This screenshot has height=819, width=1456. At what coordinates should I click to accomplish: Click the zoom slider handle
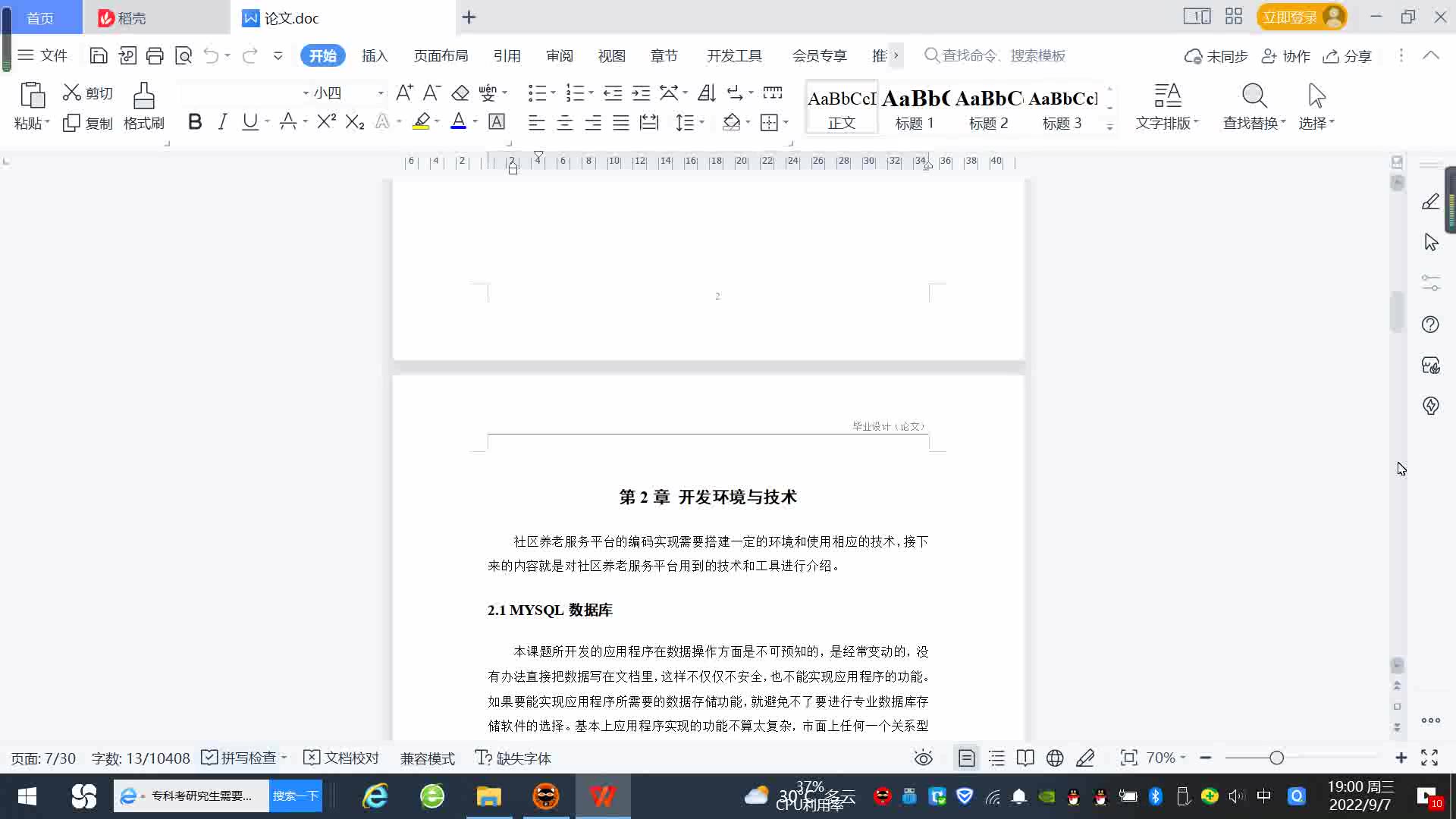click(1276, 758)
